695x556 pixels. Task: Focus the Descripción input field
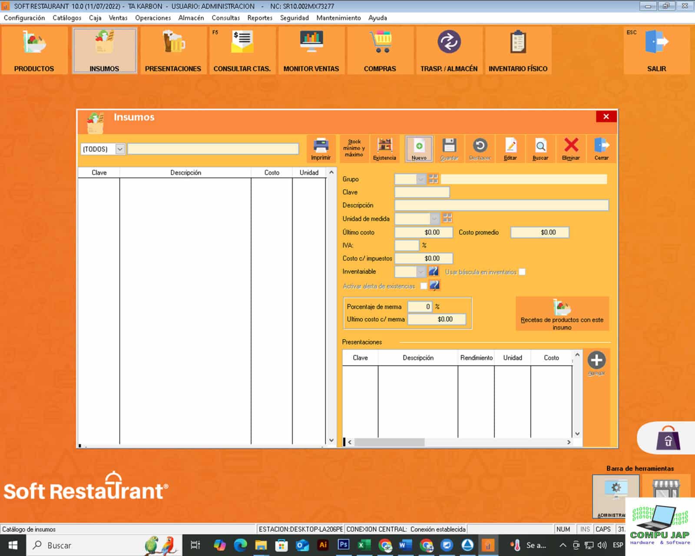[x=502, y=205]
